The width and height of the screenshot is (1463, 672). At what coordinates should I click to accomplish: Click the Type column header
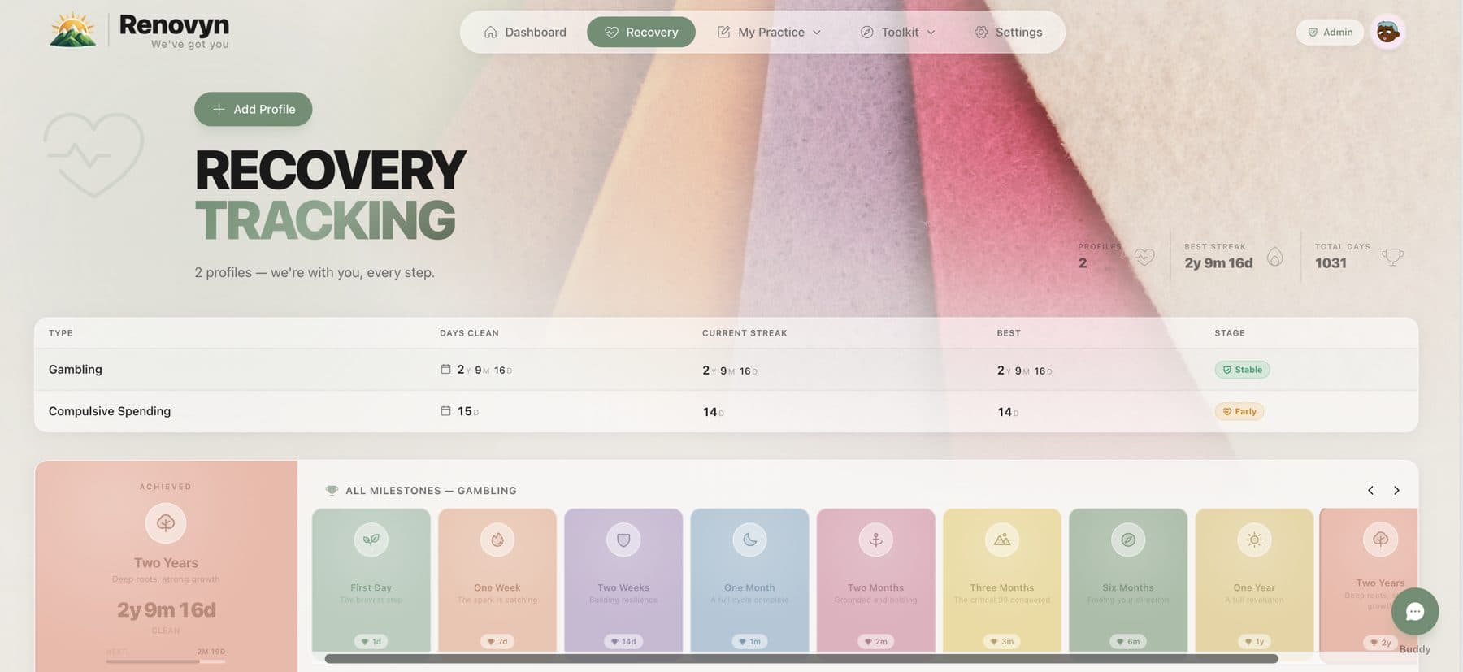click(x=60, y=333)
